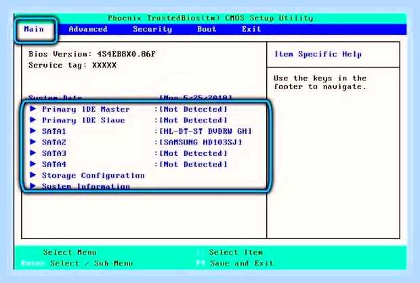Go to the Boot tab
Screen dimensions: 420x283
tap(207, 29)
